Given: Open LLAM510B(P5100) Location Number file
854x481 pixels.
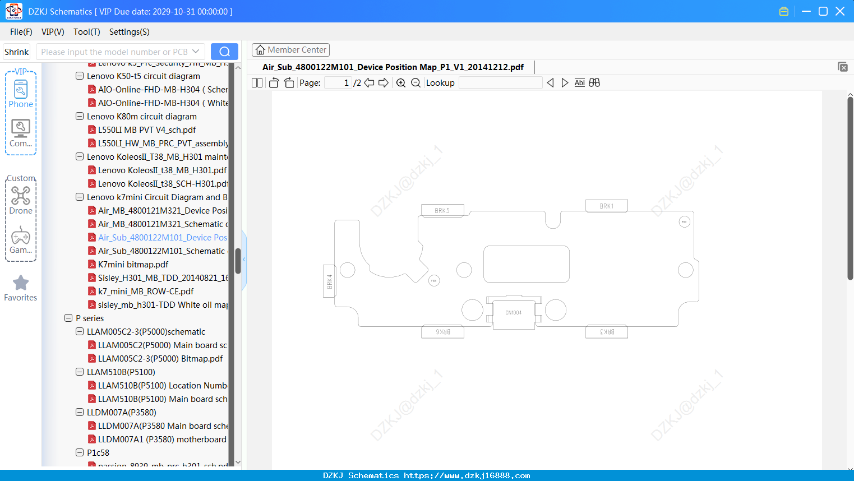Looking at the screenshot, I should coord(163,385).
